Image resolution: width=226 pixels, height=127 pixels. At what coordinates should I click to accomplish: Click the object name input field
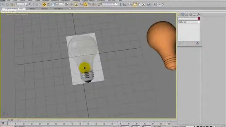tap(188, 18)
